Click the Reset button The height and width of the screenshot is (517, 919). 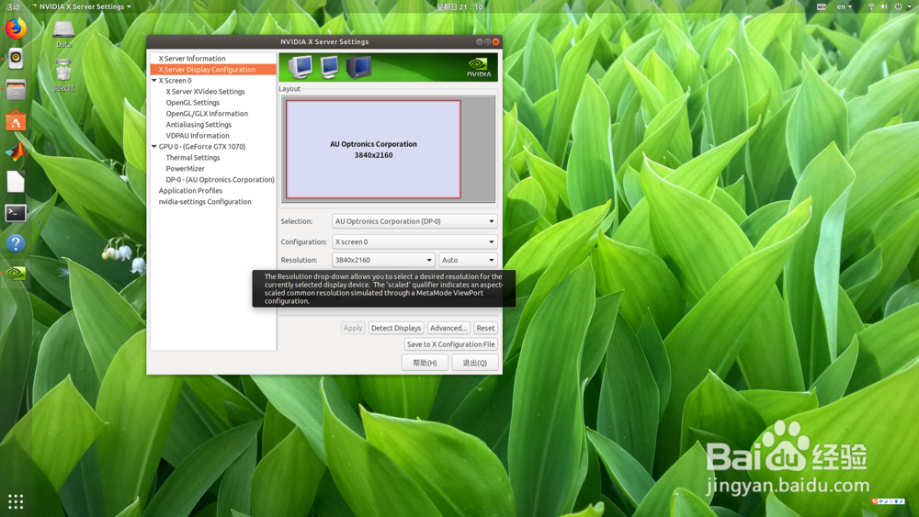pyautogui.click(x=485, y=328)
